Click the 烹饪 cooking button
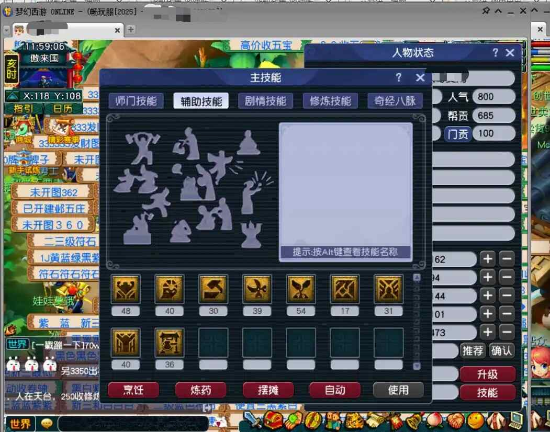The image size is (550, 432). click(x=133, y=390)
